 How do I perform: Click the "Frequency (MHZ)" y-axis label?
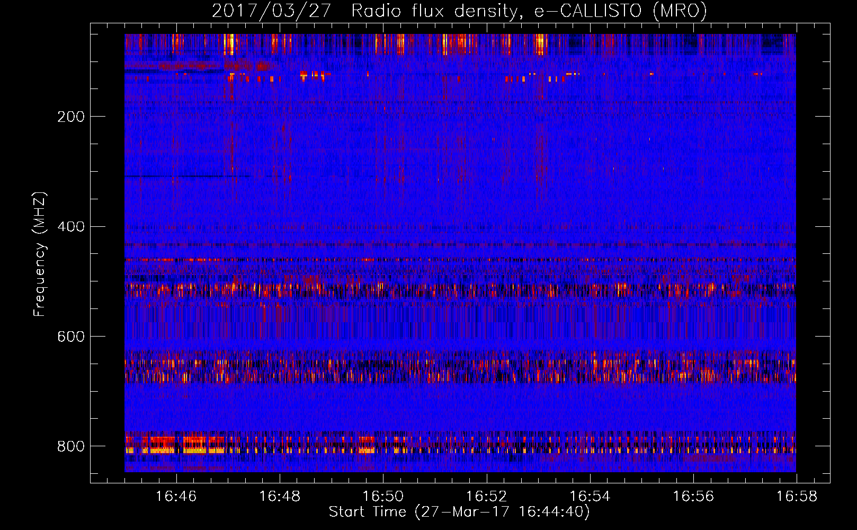click(x=39, y=254)
